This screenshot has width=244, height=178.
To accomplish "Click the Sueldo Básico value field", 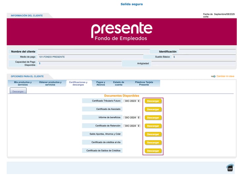I will pos(204,57).
